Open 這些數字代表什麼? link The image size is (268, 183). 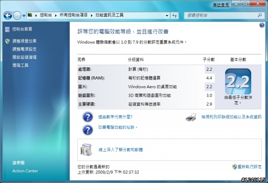(116, 117)
